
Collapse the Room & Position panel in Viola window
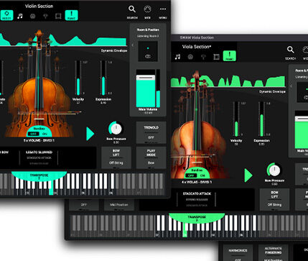(x=291, y=86)
